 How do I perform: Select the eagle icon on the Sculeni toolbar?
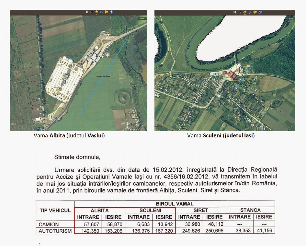click(x=240, y=12)
